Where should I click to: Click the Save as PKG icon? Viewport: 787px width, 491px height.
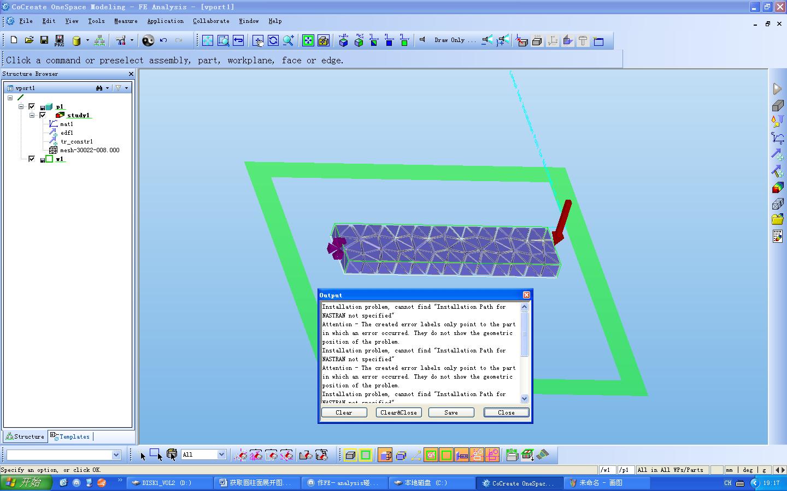(x=60, y=41)
